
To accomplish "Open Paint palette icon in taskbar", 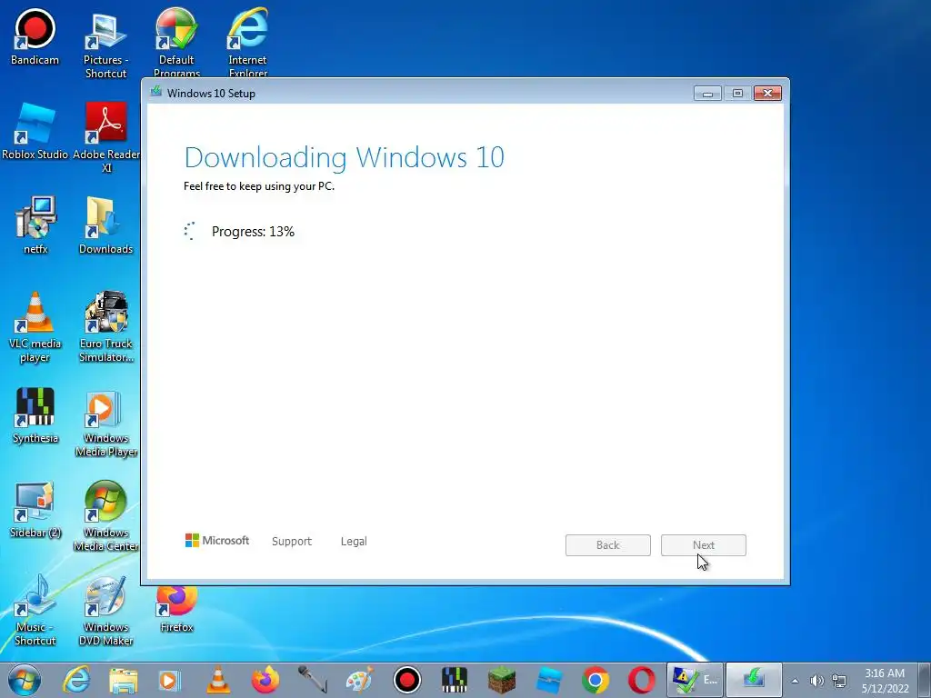I will pyautogui.click(x=359, y=680).
